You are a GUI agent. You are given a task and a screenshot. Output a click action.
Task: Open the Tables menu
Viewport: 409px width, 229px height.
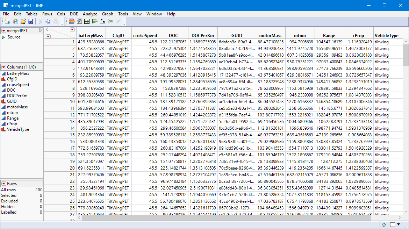(x=31, y=14)
